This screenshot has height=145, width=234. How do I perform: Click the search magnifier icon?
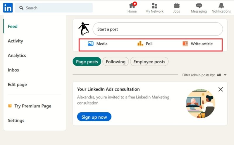[21, 8]
